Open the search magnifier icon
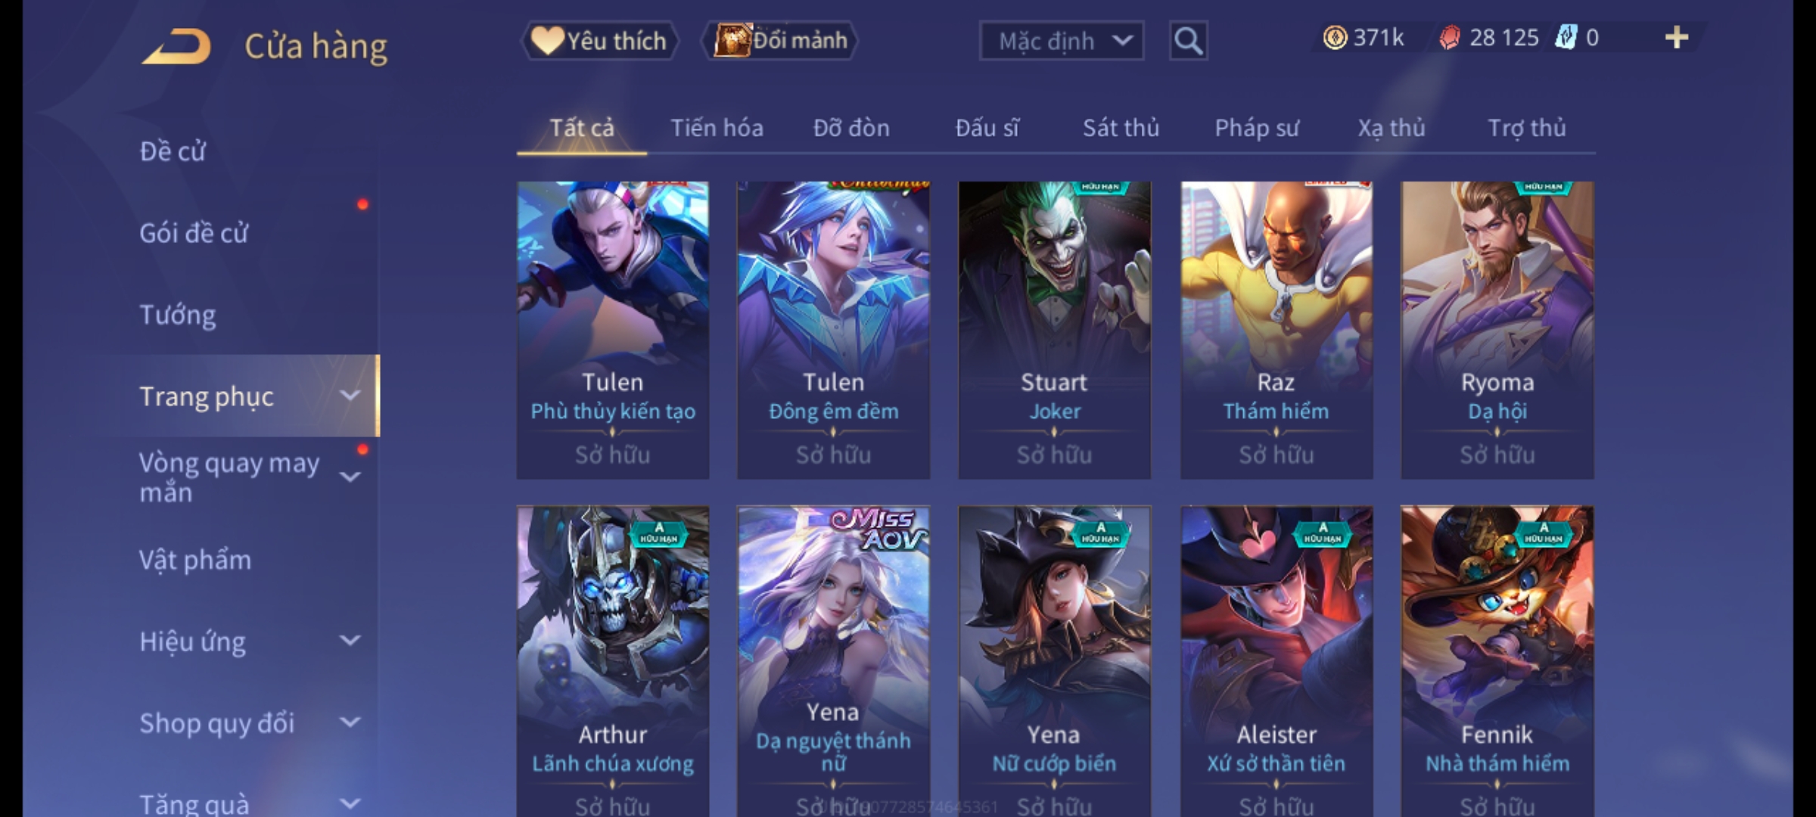This screenshot has height=817, width=1816. (x=1188, y=40)
